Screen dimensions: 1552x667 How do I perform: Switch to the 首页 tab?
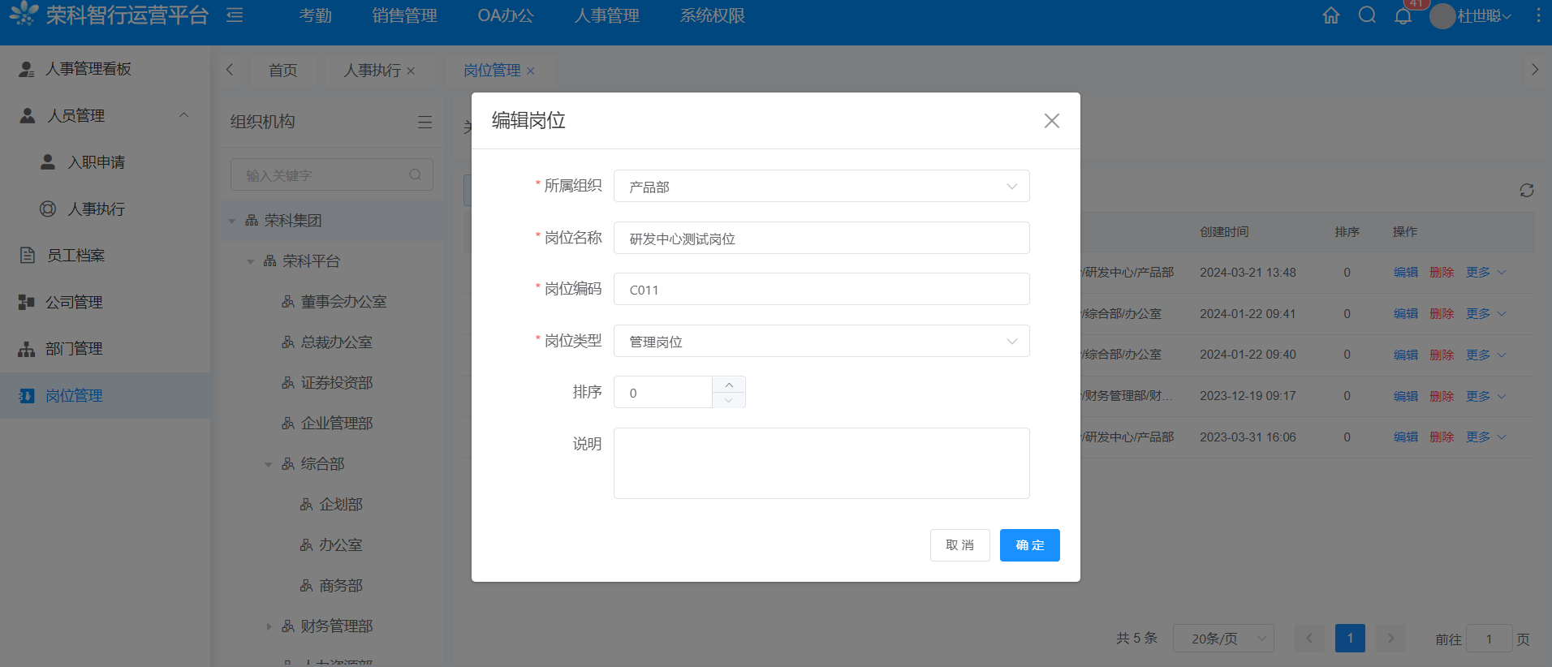[x=282, y=71]
